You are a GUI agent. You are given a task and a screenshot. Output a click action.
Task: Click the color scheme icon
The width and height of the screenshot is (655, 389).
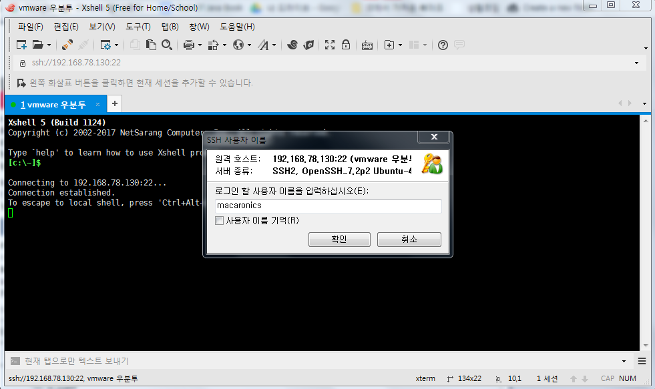214,45
